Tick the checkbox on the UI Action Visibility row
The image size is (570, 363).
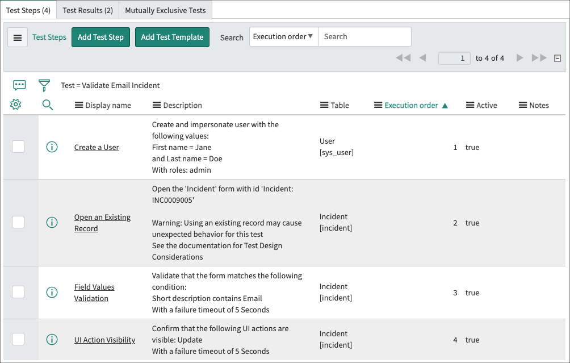(18, 339)
